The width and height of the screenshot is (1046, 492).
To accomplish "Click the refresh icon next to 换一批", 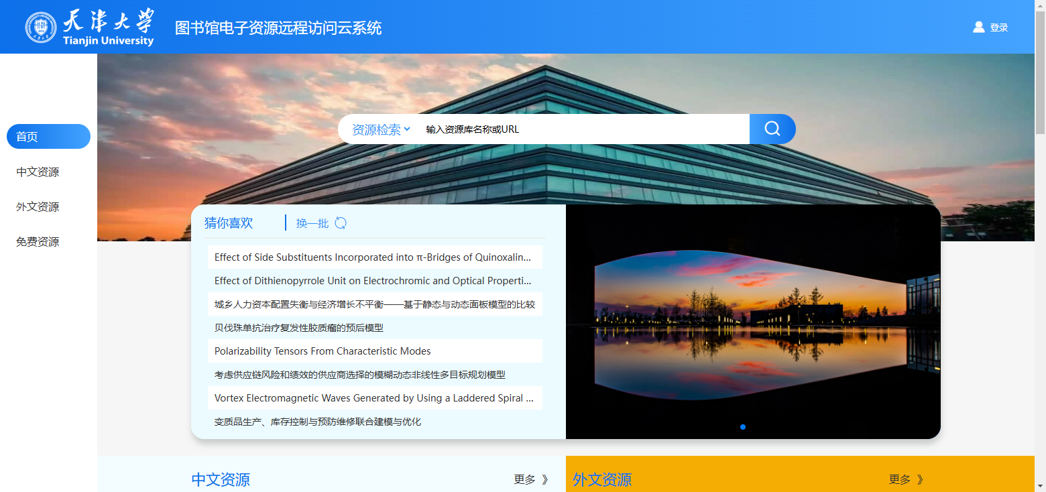I will coord(341,223).
